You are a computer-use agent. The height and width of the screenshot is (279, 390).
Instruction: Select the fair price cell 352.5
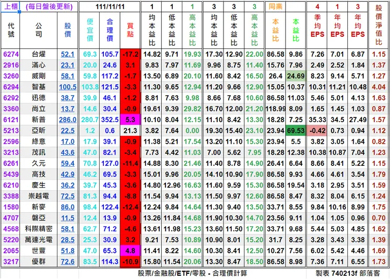pos(110,119)
